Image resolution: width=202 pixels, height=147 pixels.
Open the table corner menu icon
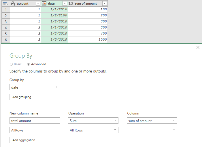tap(6, 3)
